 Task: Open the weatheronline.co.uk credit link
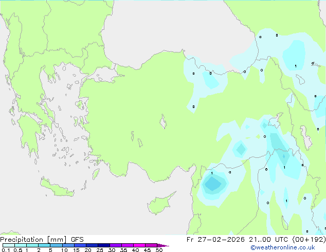(283, 247)
